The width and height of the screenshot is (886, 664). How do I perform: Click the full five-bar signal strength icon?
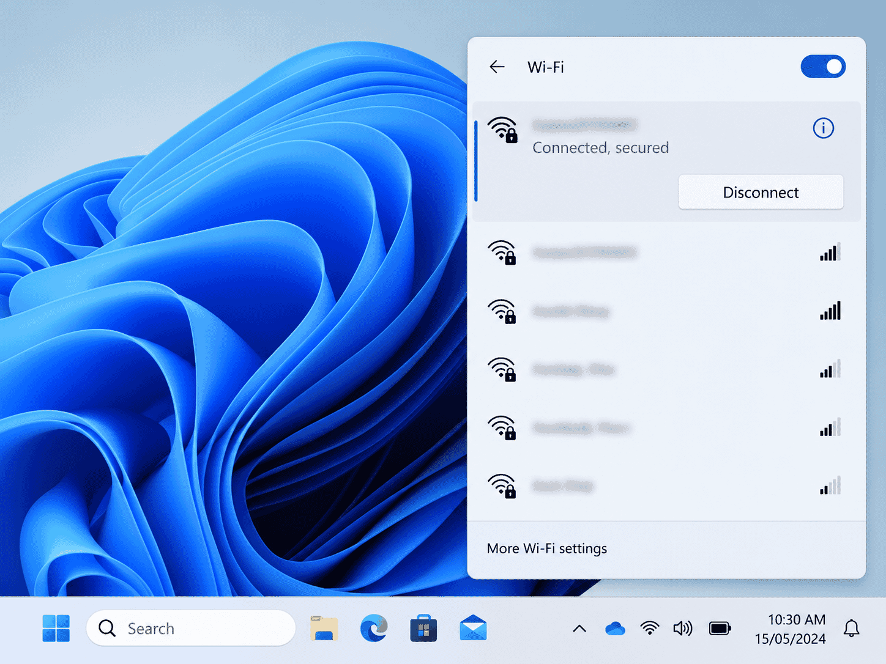830,311
